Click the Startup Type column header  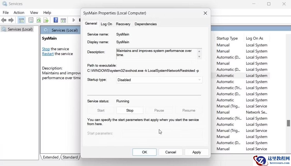(227, 38)
